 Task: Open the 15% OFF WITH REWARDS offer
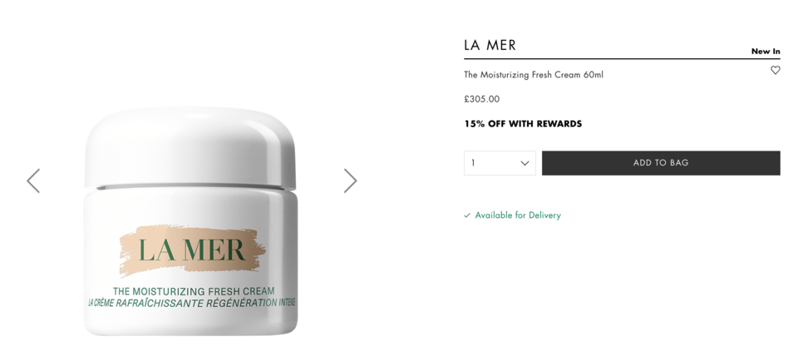(523, 124)
